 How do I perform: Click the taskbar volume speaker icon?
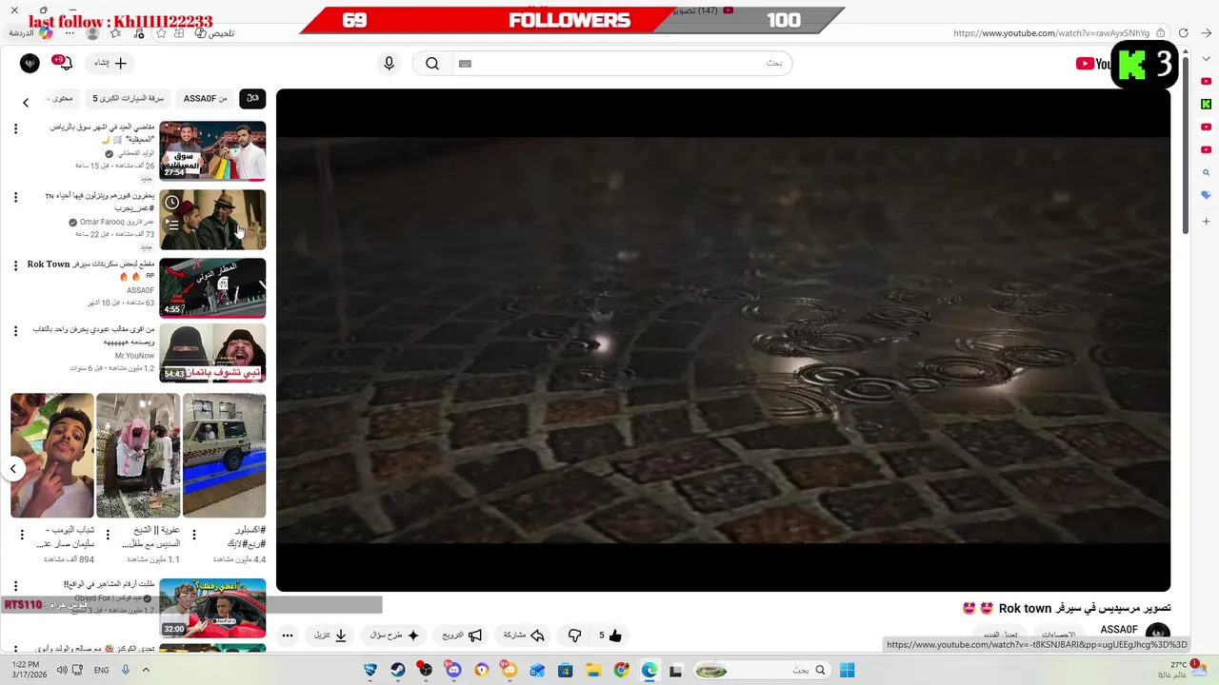(62, 670)
